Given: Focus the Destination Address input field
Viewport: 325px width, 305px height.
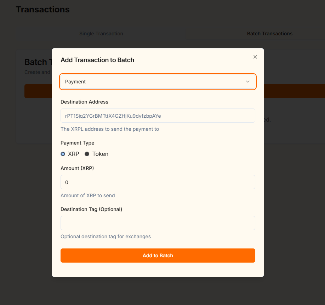Looking at the screenshot, I should (x=158, y=116).
